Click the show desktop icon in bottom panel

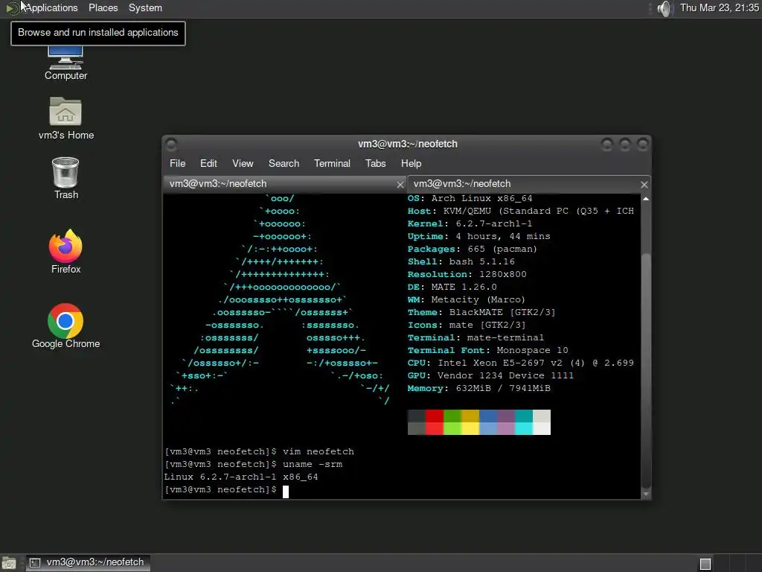8,563
